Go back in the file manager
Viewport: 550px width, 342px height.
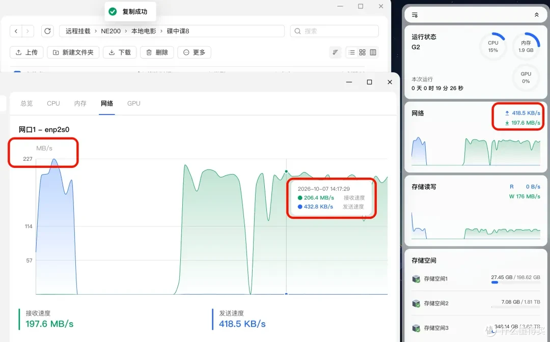pyautogui.click(x=16, y=31)
